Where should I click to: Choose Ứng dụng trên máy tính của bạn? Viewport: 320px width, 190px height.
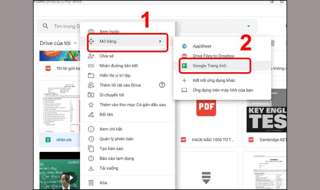[x=222, y=90]
